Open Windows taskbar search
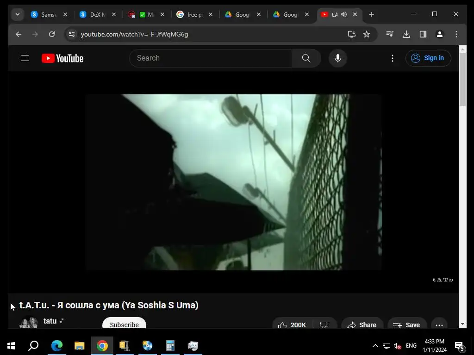This screenshot has width=474, height=355. (33, 345)
